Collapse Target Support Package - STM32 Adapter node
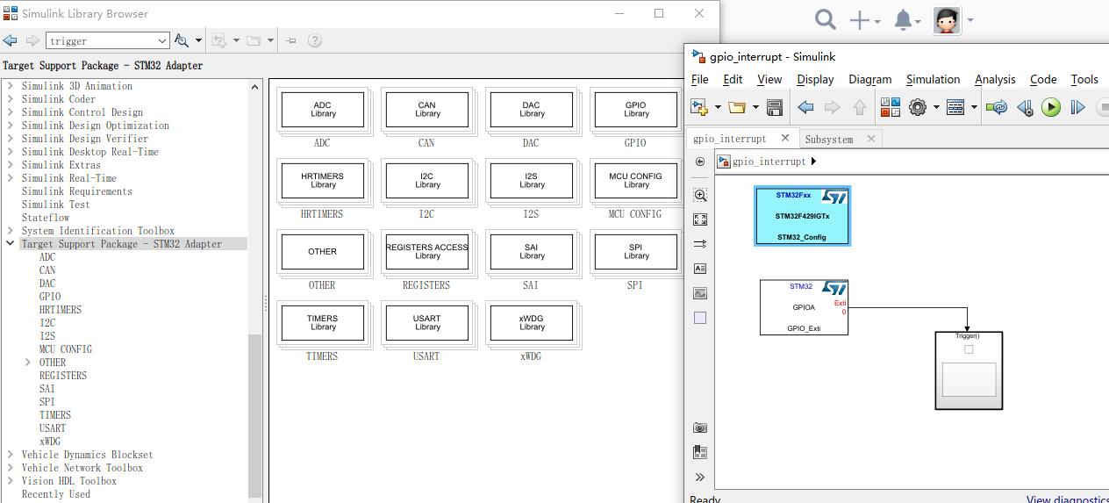The width and height of the screenshot is (1109, 503). (x=11, y=244)
